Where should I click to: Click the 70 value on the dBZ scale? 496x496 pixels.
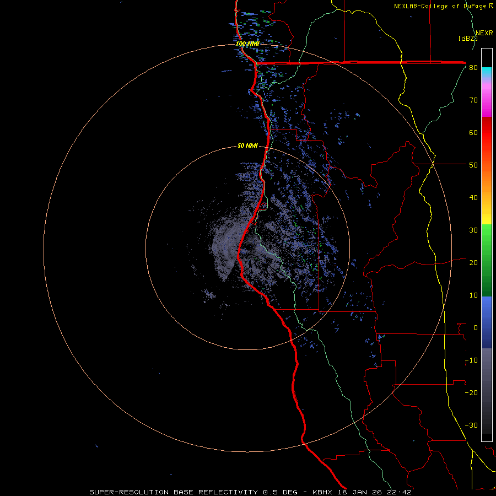[473, 100]
